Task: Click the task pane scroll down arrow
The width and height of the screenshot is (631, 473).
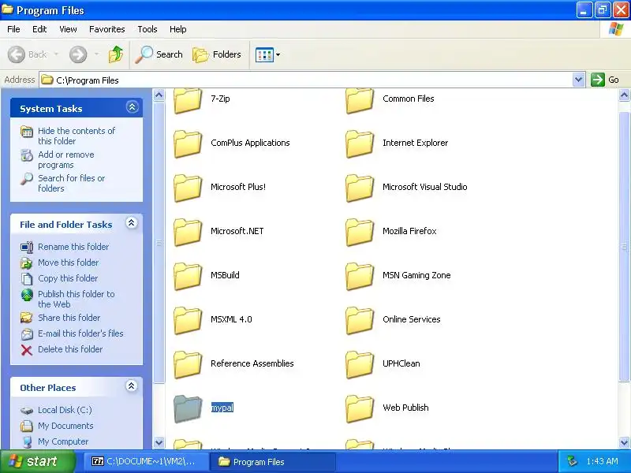Action: [159, 442]
